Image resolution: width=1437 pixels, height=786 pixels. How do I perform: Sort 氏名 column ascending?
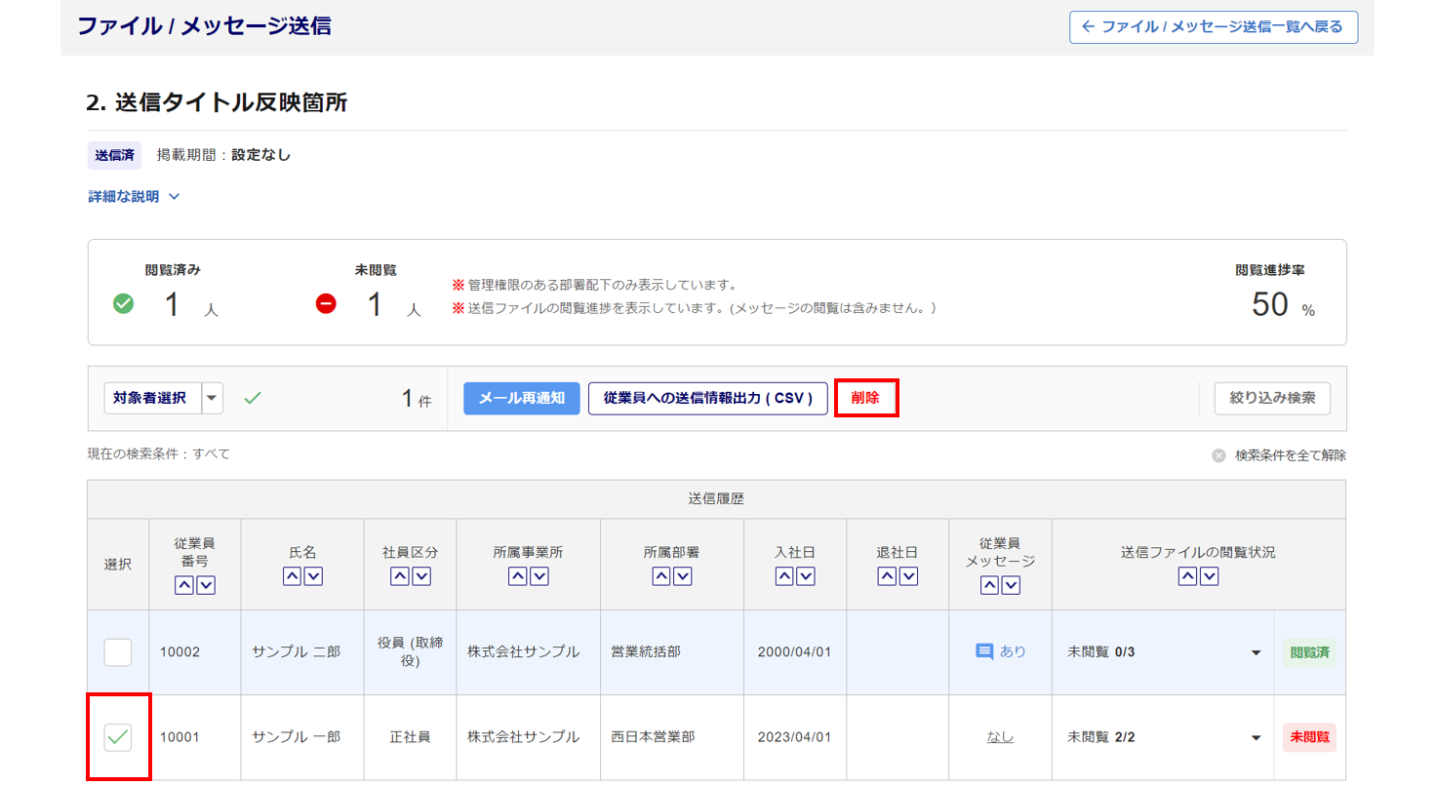point(293,576)
